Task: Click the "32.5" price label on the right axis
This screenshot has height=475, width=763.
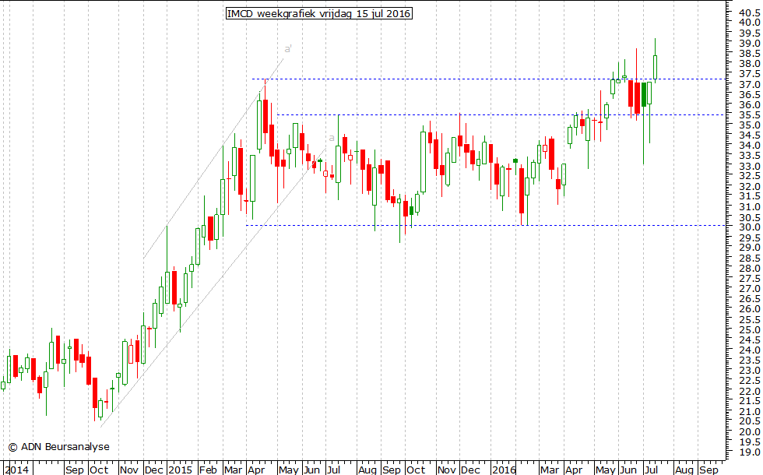Action: pyautogui.click(x=749, y=176)
